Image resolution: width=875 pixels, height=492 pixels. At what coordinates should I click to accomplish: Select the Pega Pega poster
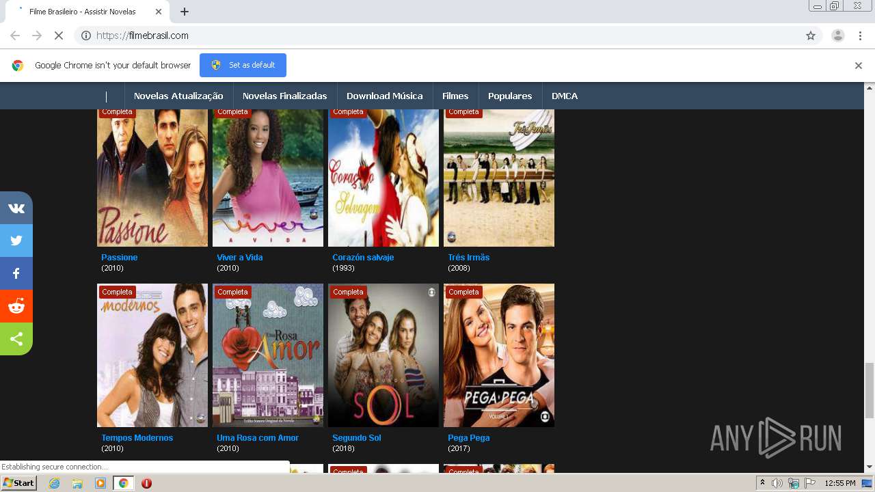point(499,355)
